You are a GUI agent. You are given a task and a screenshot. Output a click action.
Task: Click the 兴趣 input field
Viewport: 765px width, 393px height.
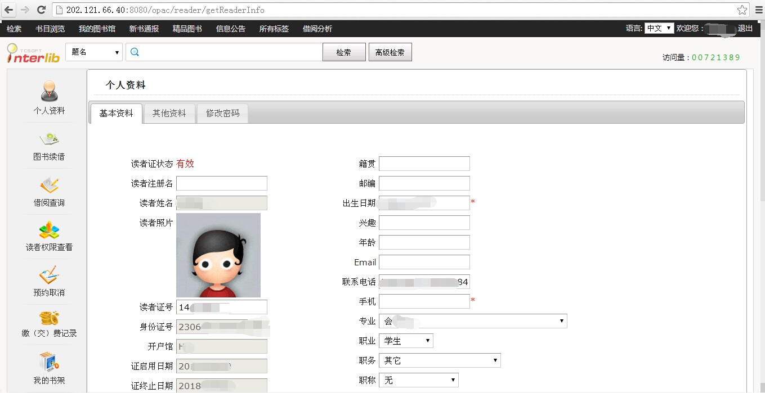[x=424, y=223]
